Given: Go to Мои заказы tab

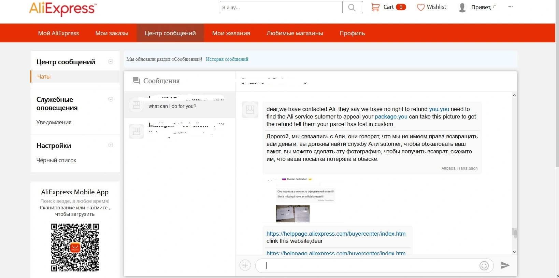Looking at the screenshot, I should pos(112,33).
